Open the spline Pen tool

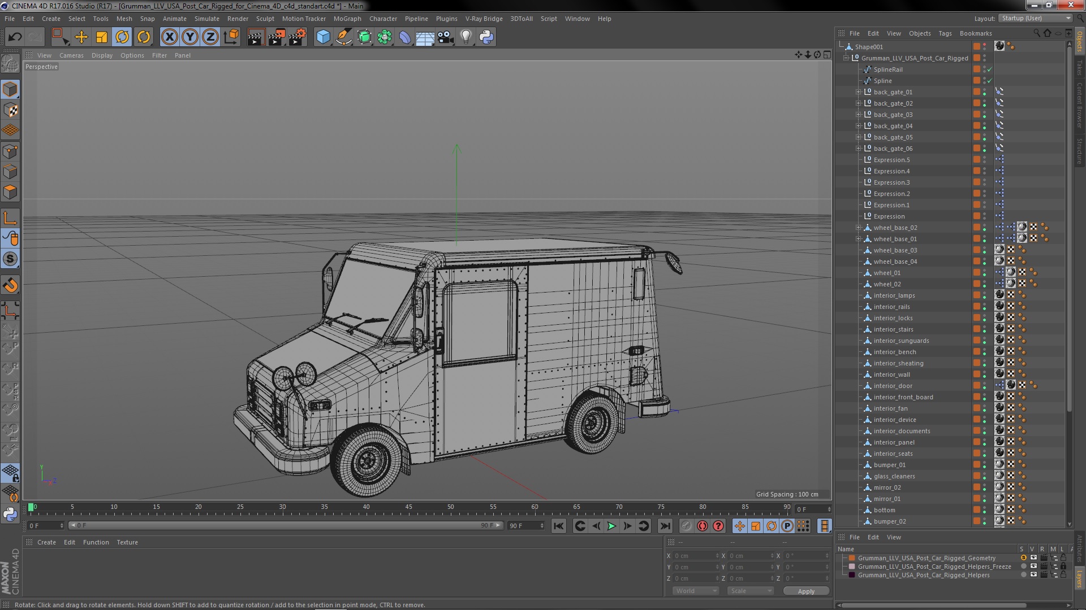tap(343, 37)
